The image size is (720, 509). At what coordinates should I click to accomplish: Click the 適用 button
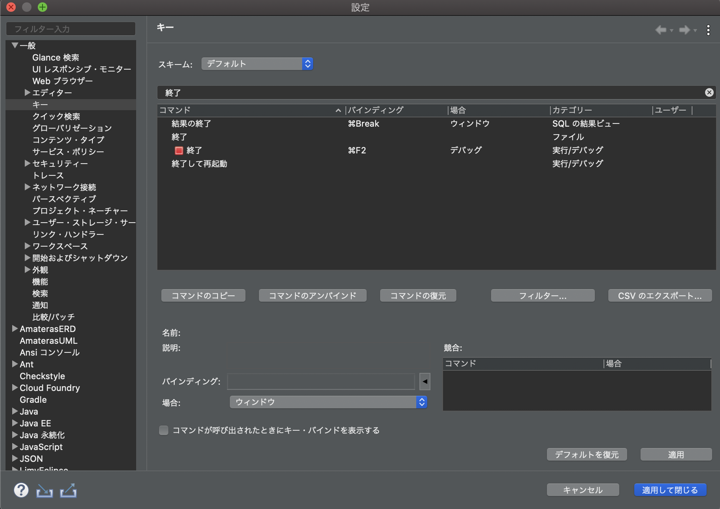676,454
